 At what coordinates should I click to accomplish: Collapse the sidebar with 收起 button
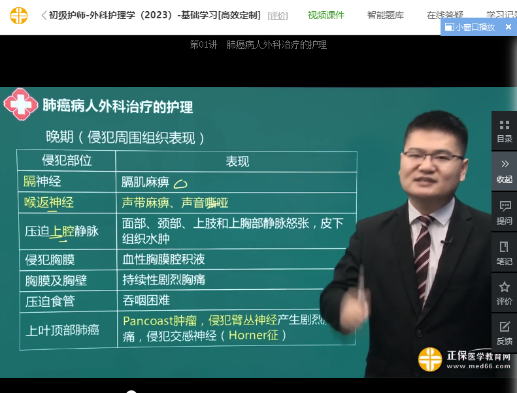(x=504, y=170)
